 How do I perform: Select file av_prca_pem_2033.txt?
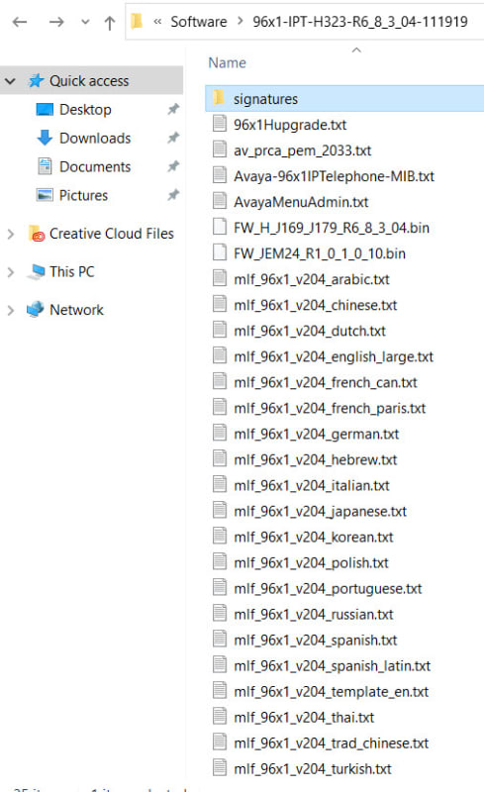point(302,150)
